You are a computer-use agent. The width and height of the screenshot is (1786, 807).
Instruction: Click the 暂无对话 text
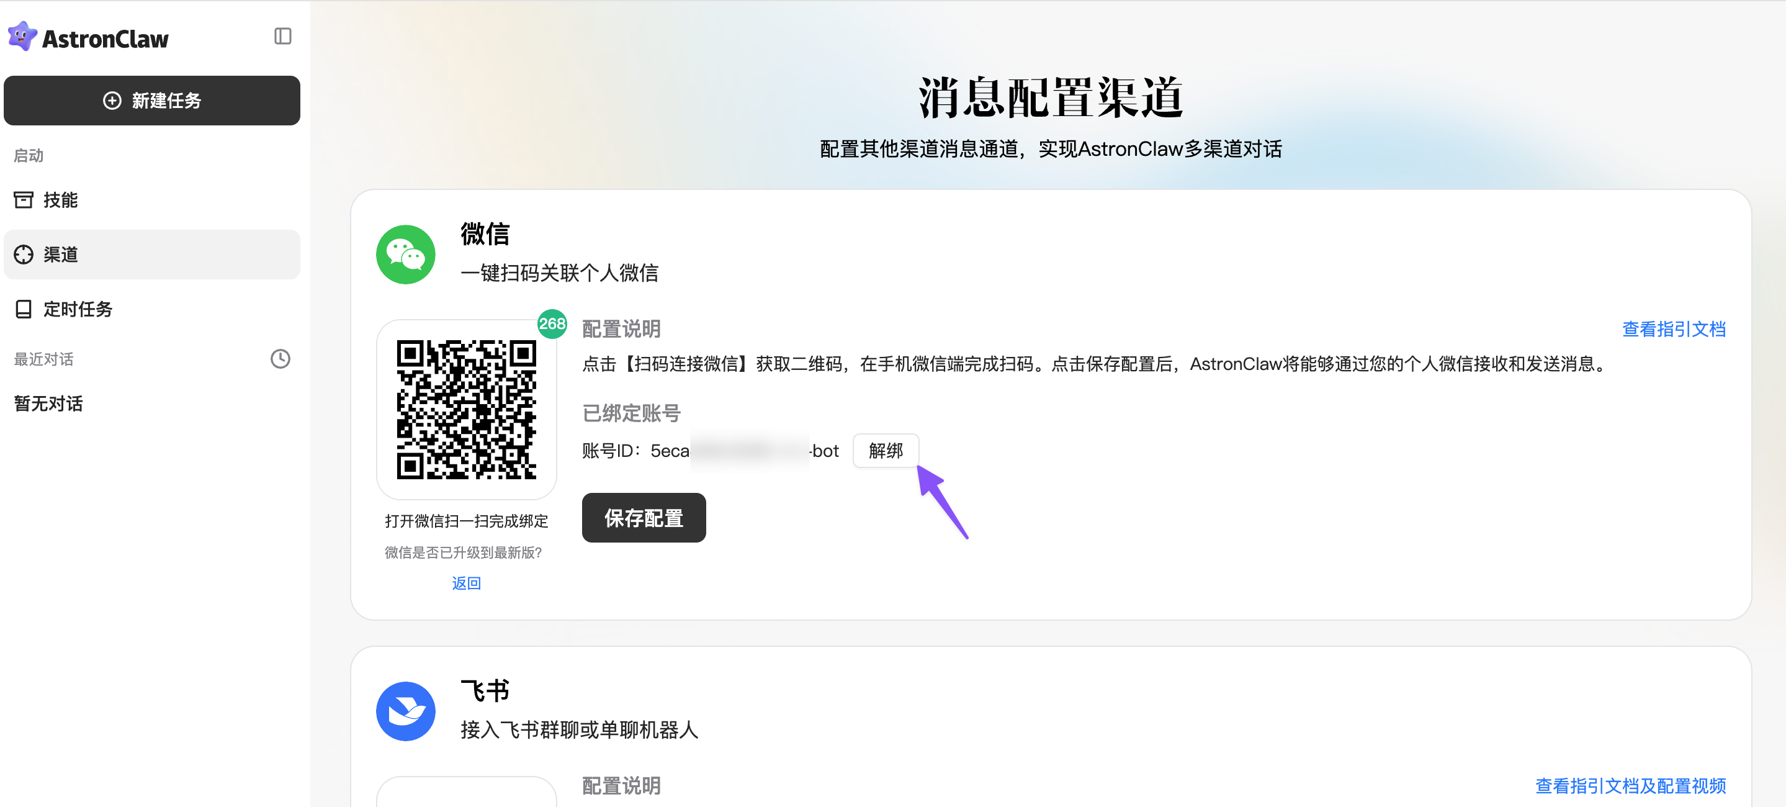(x=48, y=403)
